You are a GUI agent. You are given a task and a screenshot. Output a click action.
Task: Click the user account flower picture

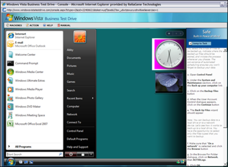point(80,37)
